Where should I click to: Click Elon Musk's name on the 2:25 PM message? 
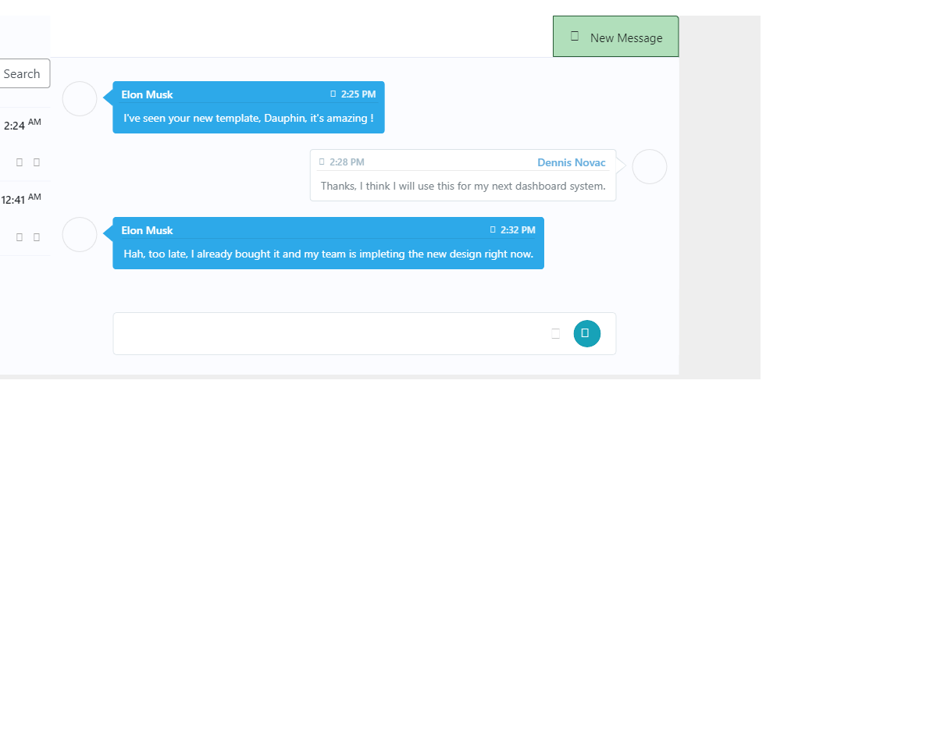click(147, 94)
